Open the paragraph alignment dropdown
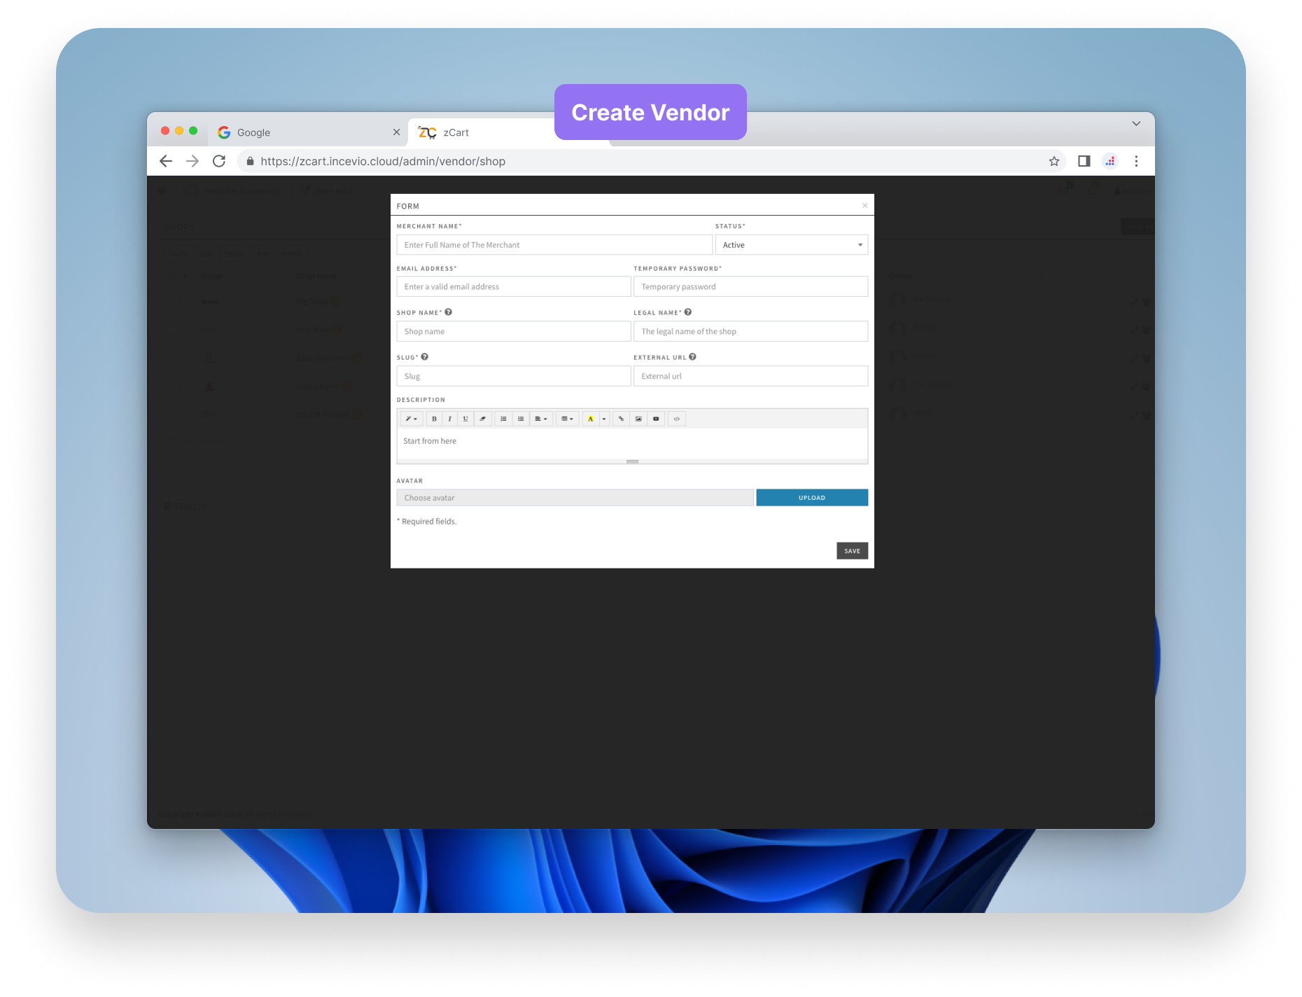Screen dimensions: 1302x997 point(541,419)
